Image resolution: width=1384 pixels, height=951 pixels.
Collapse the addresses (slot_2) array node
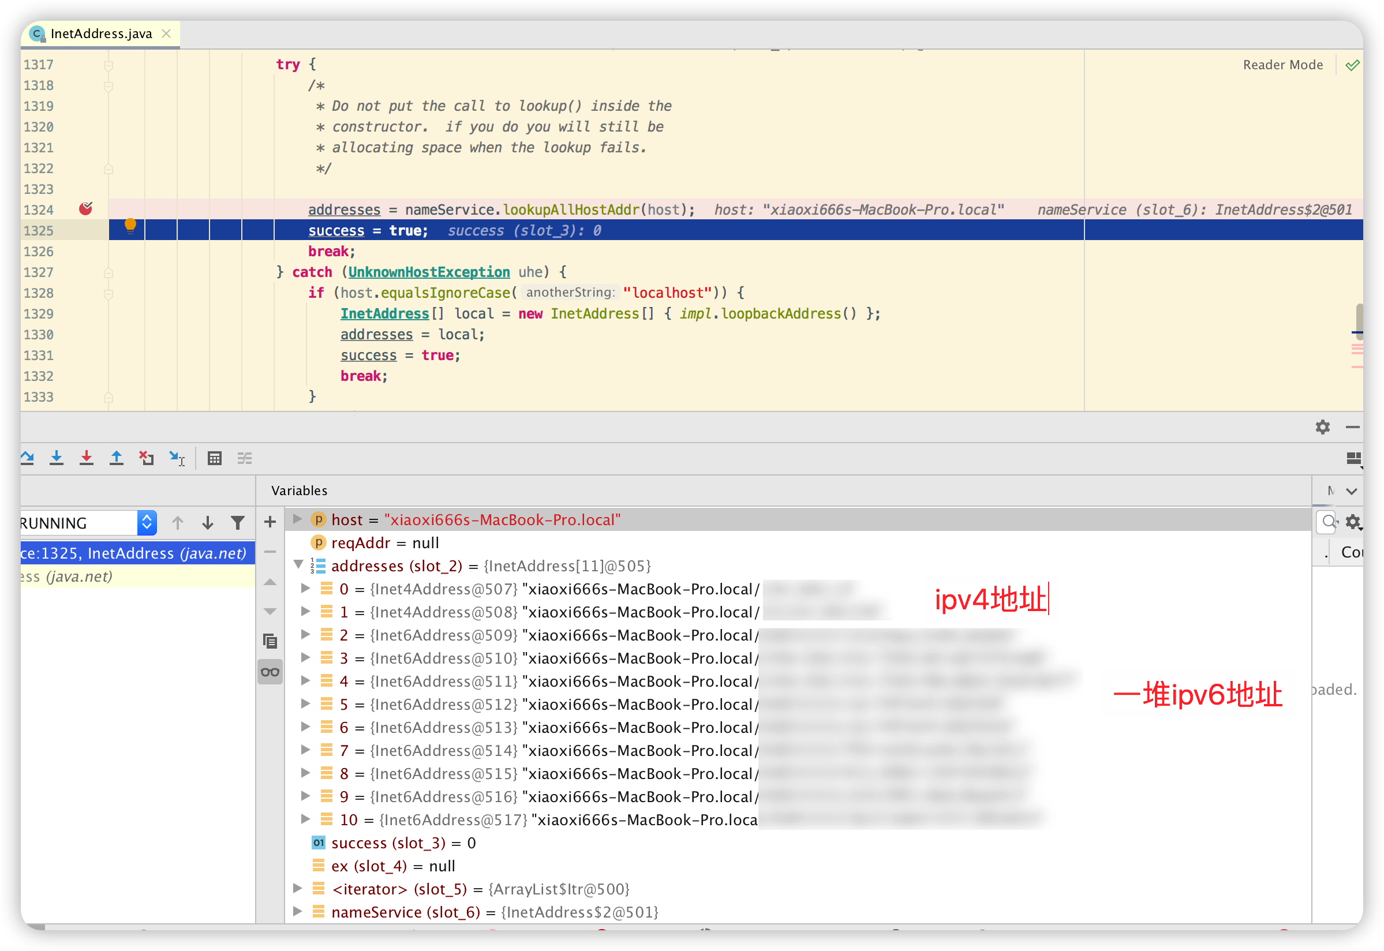pos(298,564)
